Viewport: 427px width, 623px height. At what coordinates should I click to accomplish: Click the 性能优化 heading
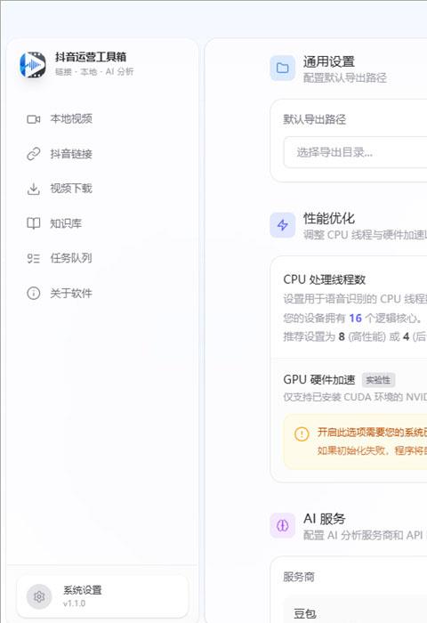[329, 218]
